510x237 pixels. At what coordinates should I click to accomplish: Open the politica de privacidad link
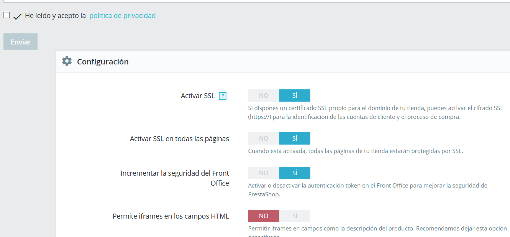[123, 16]
